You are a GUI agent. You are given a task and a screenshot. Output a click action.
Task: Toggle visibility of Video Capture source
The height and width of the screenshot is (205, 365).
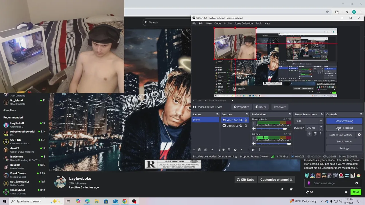pyautogui.click(x=241, y=120)
